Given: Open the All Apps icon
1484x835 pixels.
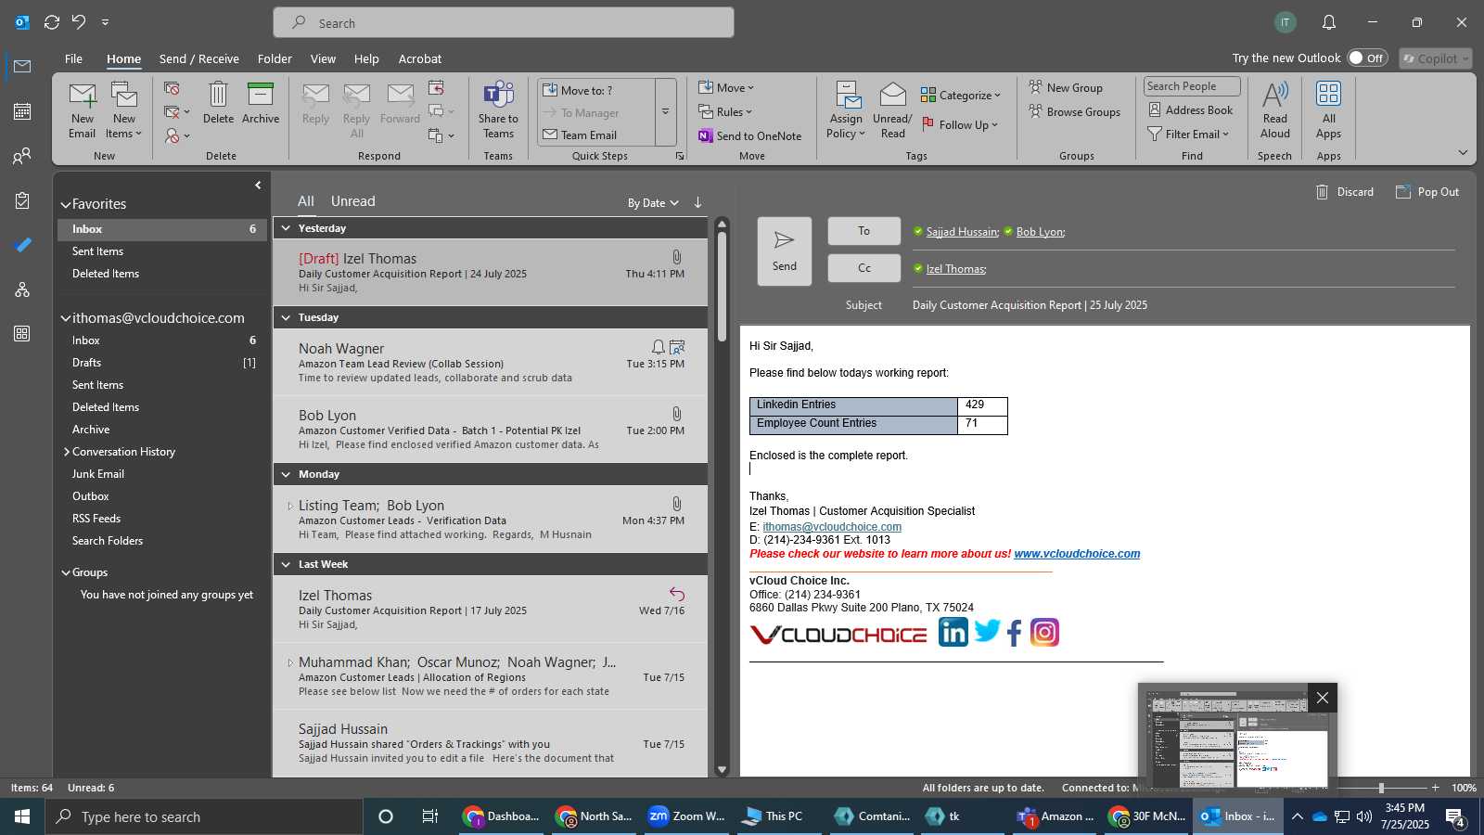Looking at the screenshot, I should click(1329, 109).
